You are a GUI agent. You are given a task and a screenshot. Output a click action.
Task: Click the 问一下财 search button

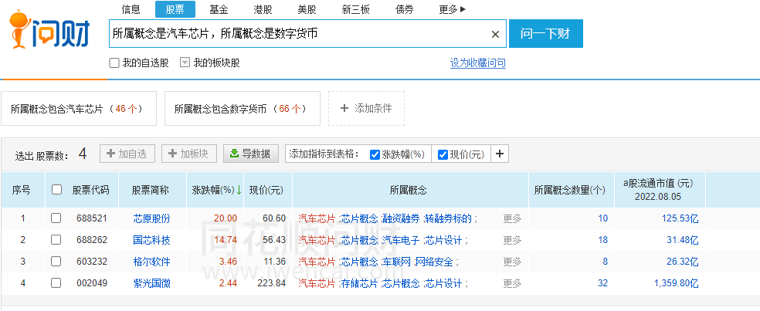(x=545, y=34)
